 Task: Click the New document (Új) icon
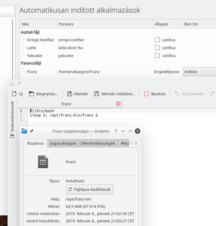pyautogui.click(x=14, y=94)
